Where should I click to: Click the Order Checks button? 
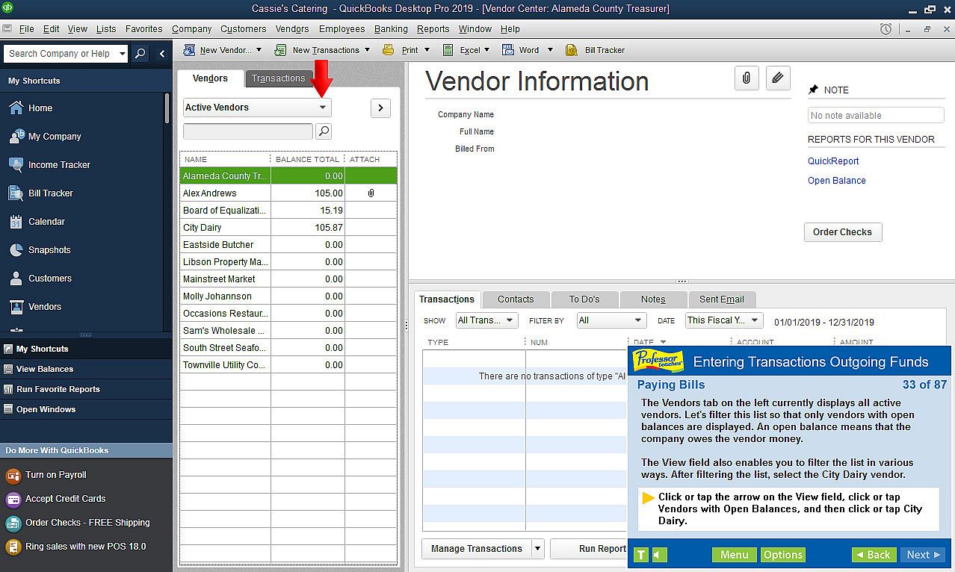843,232
